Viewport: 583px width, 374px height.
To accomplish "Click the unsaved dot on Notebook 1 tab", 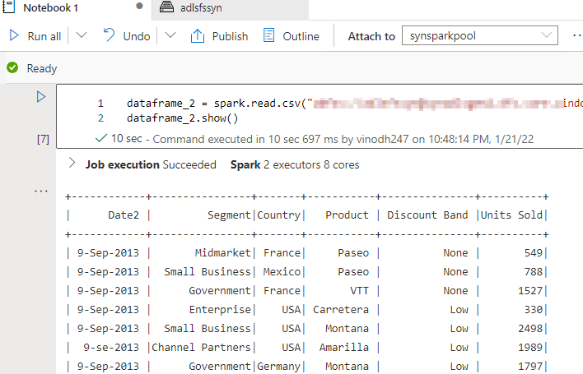I will coord(138,7).
